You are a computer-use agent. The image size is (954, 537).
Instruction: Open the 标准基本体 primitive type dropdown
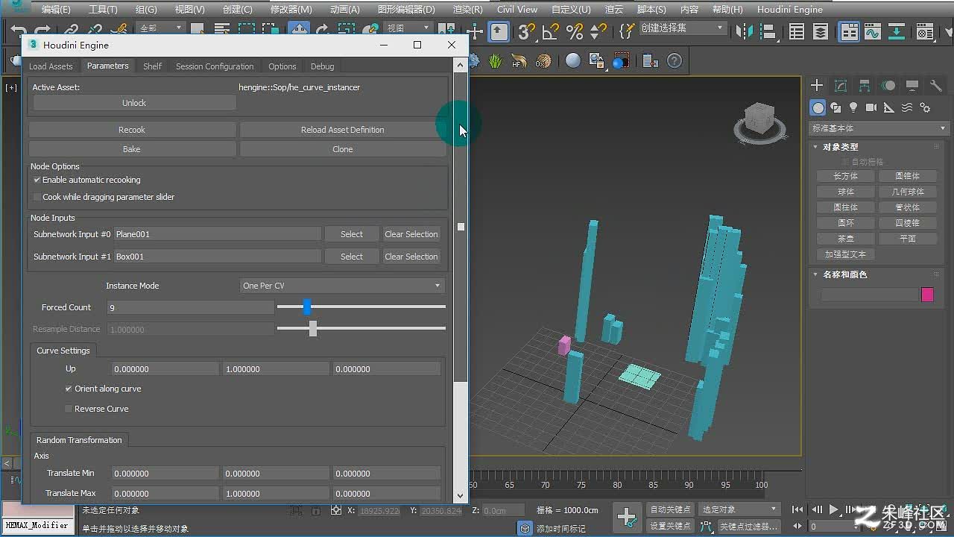tap(879, 128)
